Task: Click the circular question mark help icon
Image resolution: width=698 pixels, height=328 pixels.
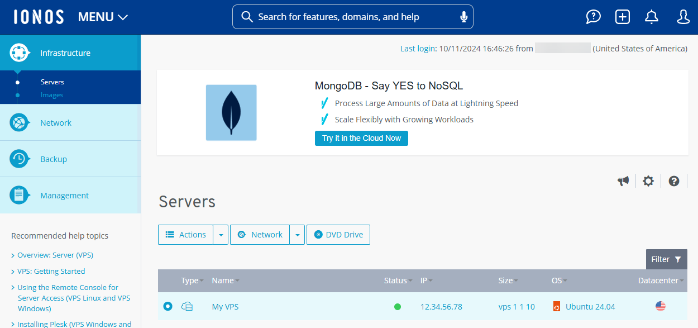Action: (x=673, y=180)
